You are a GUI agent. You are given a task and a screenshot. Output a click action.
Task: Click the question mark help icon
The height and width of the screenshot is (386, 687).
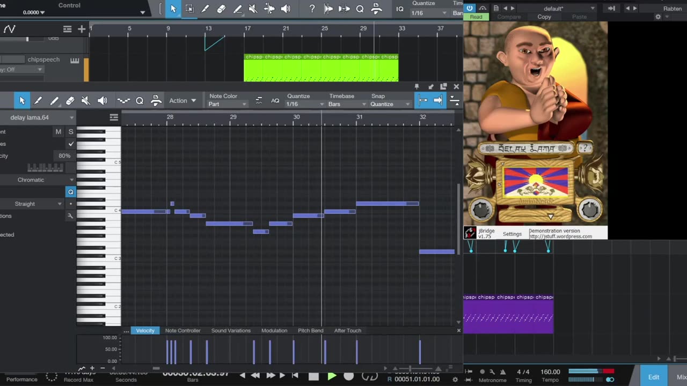click(312, 9)
